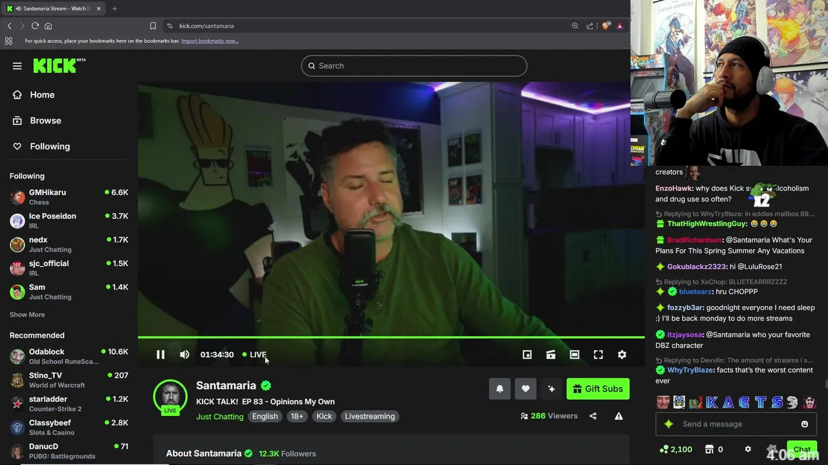Open the clip creation icon
This screenshot has width=828, height=465.
[550, 355]
